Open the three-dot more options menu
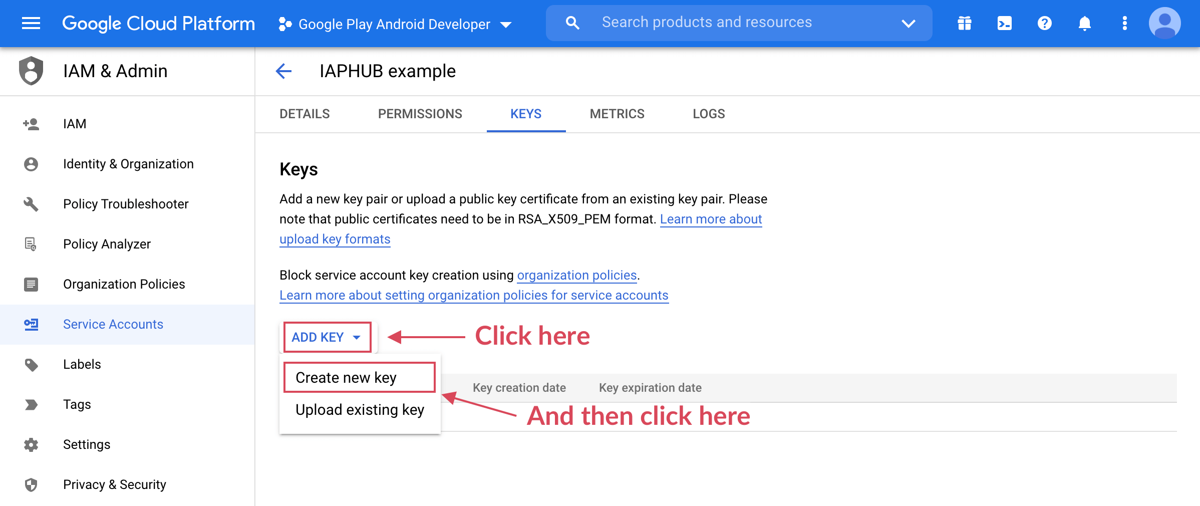1200x506 pixels. pyautogui.click(x=1124, y=23)
